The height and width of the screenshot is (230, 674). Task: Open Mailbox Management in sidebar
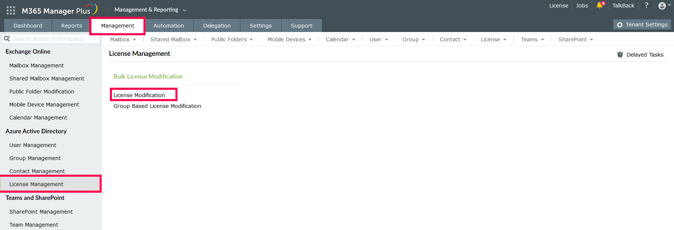click(x=37, y=66)
